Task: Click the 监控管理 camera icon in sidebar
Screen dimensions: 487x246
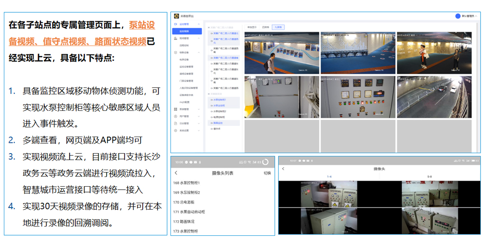Action: pyautogui.click(x=175, y=24)
